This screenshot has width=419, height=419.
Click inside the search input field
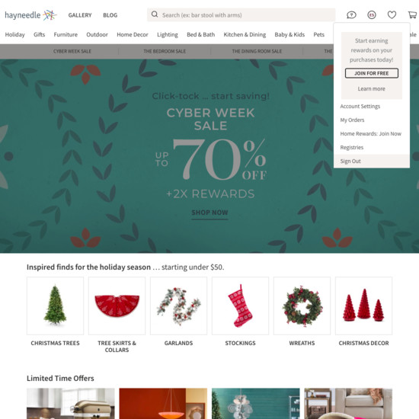point(241,14)
